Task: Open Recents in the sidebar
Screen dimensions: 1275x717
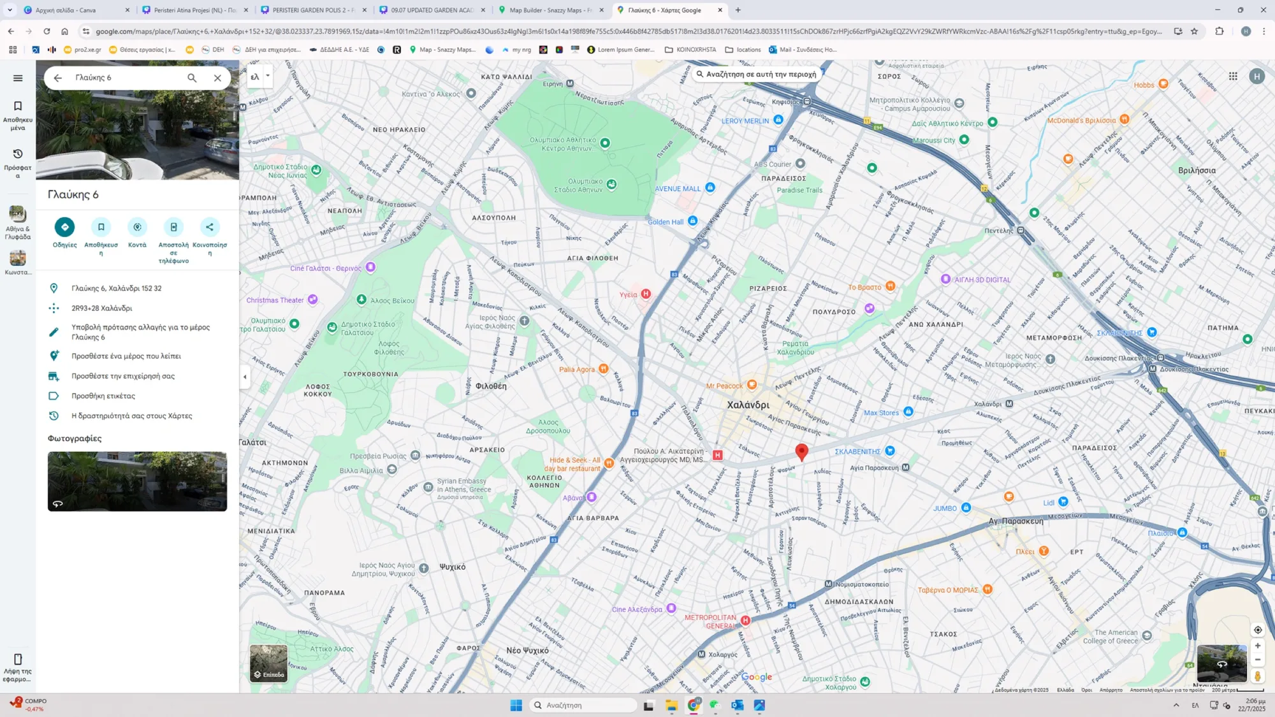Action: click(18, 163)
